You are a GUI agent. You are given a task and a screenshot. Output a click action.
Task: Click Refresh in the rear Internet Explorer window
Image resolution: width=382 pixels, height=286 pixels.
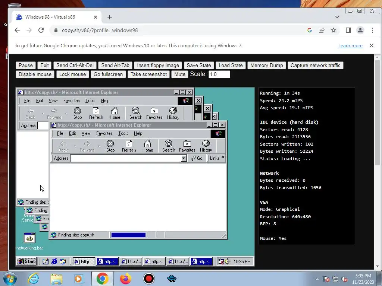96,113
